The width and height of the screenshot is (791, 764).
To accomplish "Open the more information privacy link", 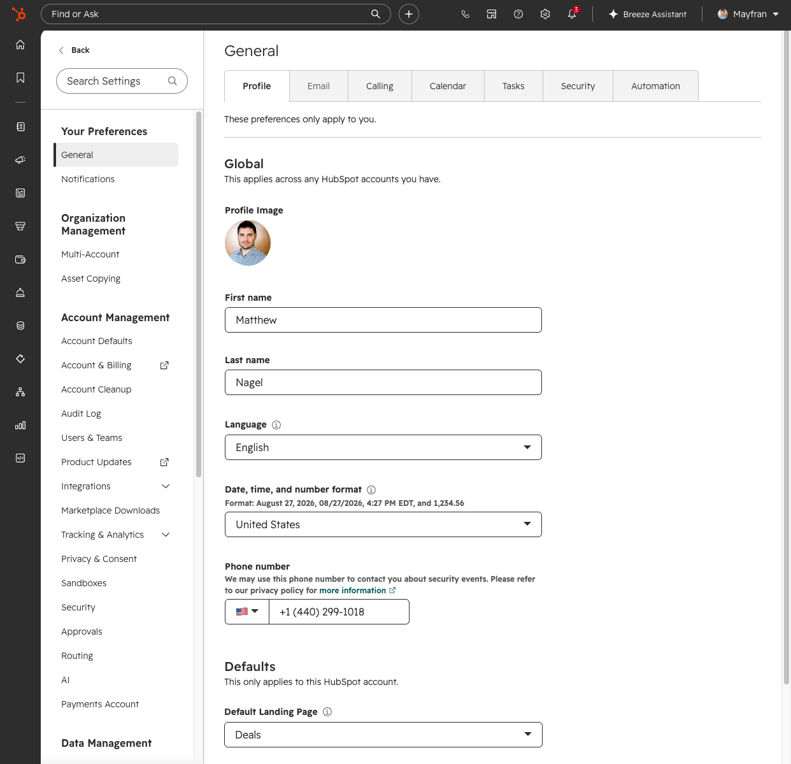I will pyautogui.click(x=357, y=591).
